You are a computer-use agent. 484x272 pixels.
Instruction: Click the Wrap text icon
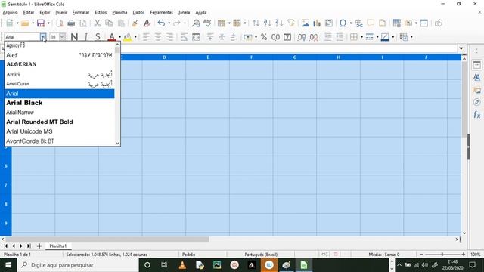pyautogui.click(x=185, y=37)
